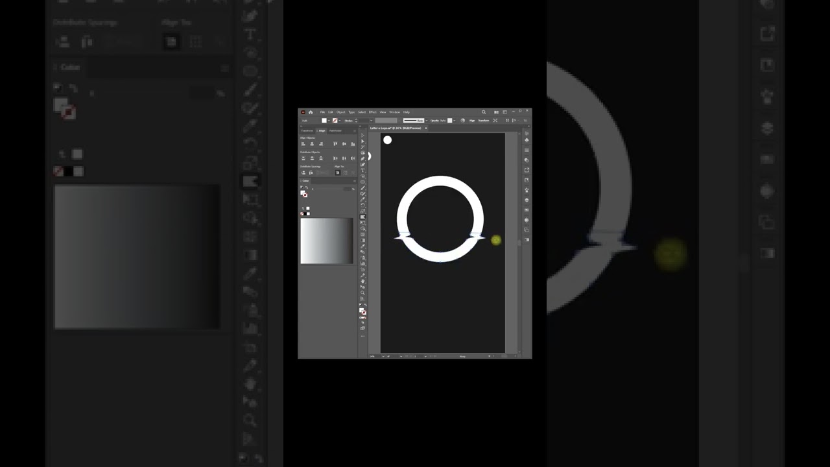Open the View menu
The image size is (830, 467).
tap(383, 112)
